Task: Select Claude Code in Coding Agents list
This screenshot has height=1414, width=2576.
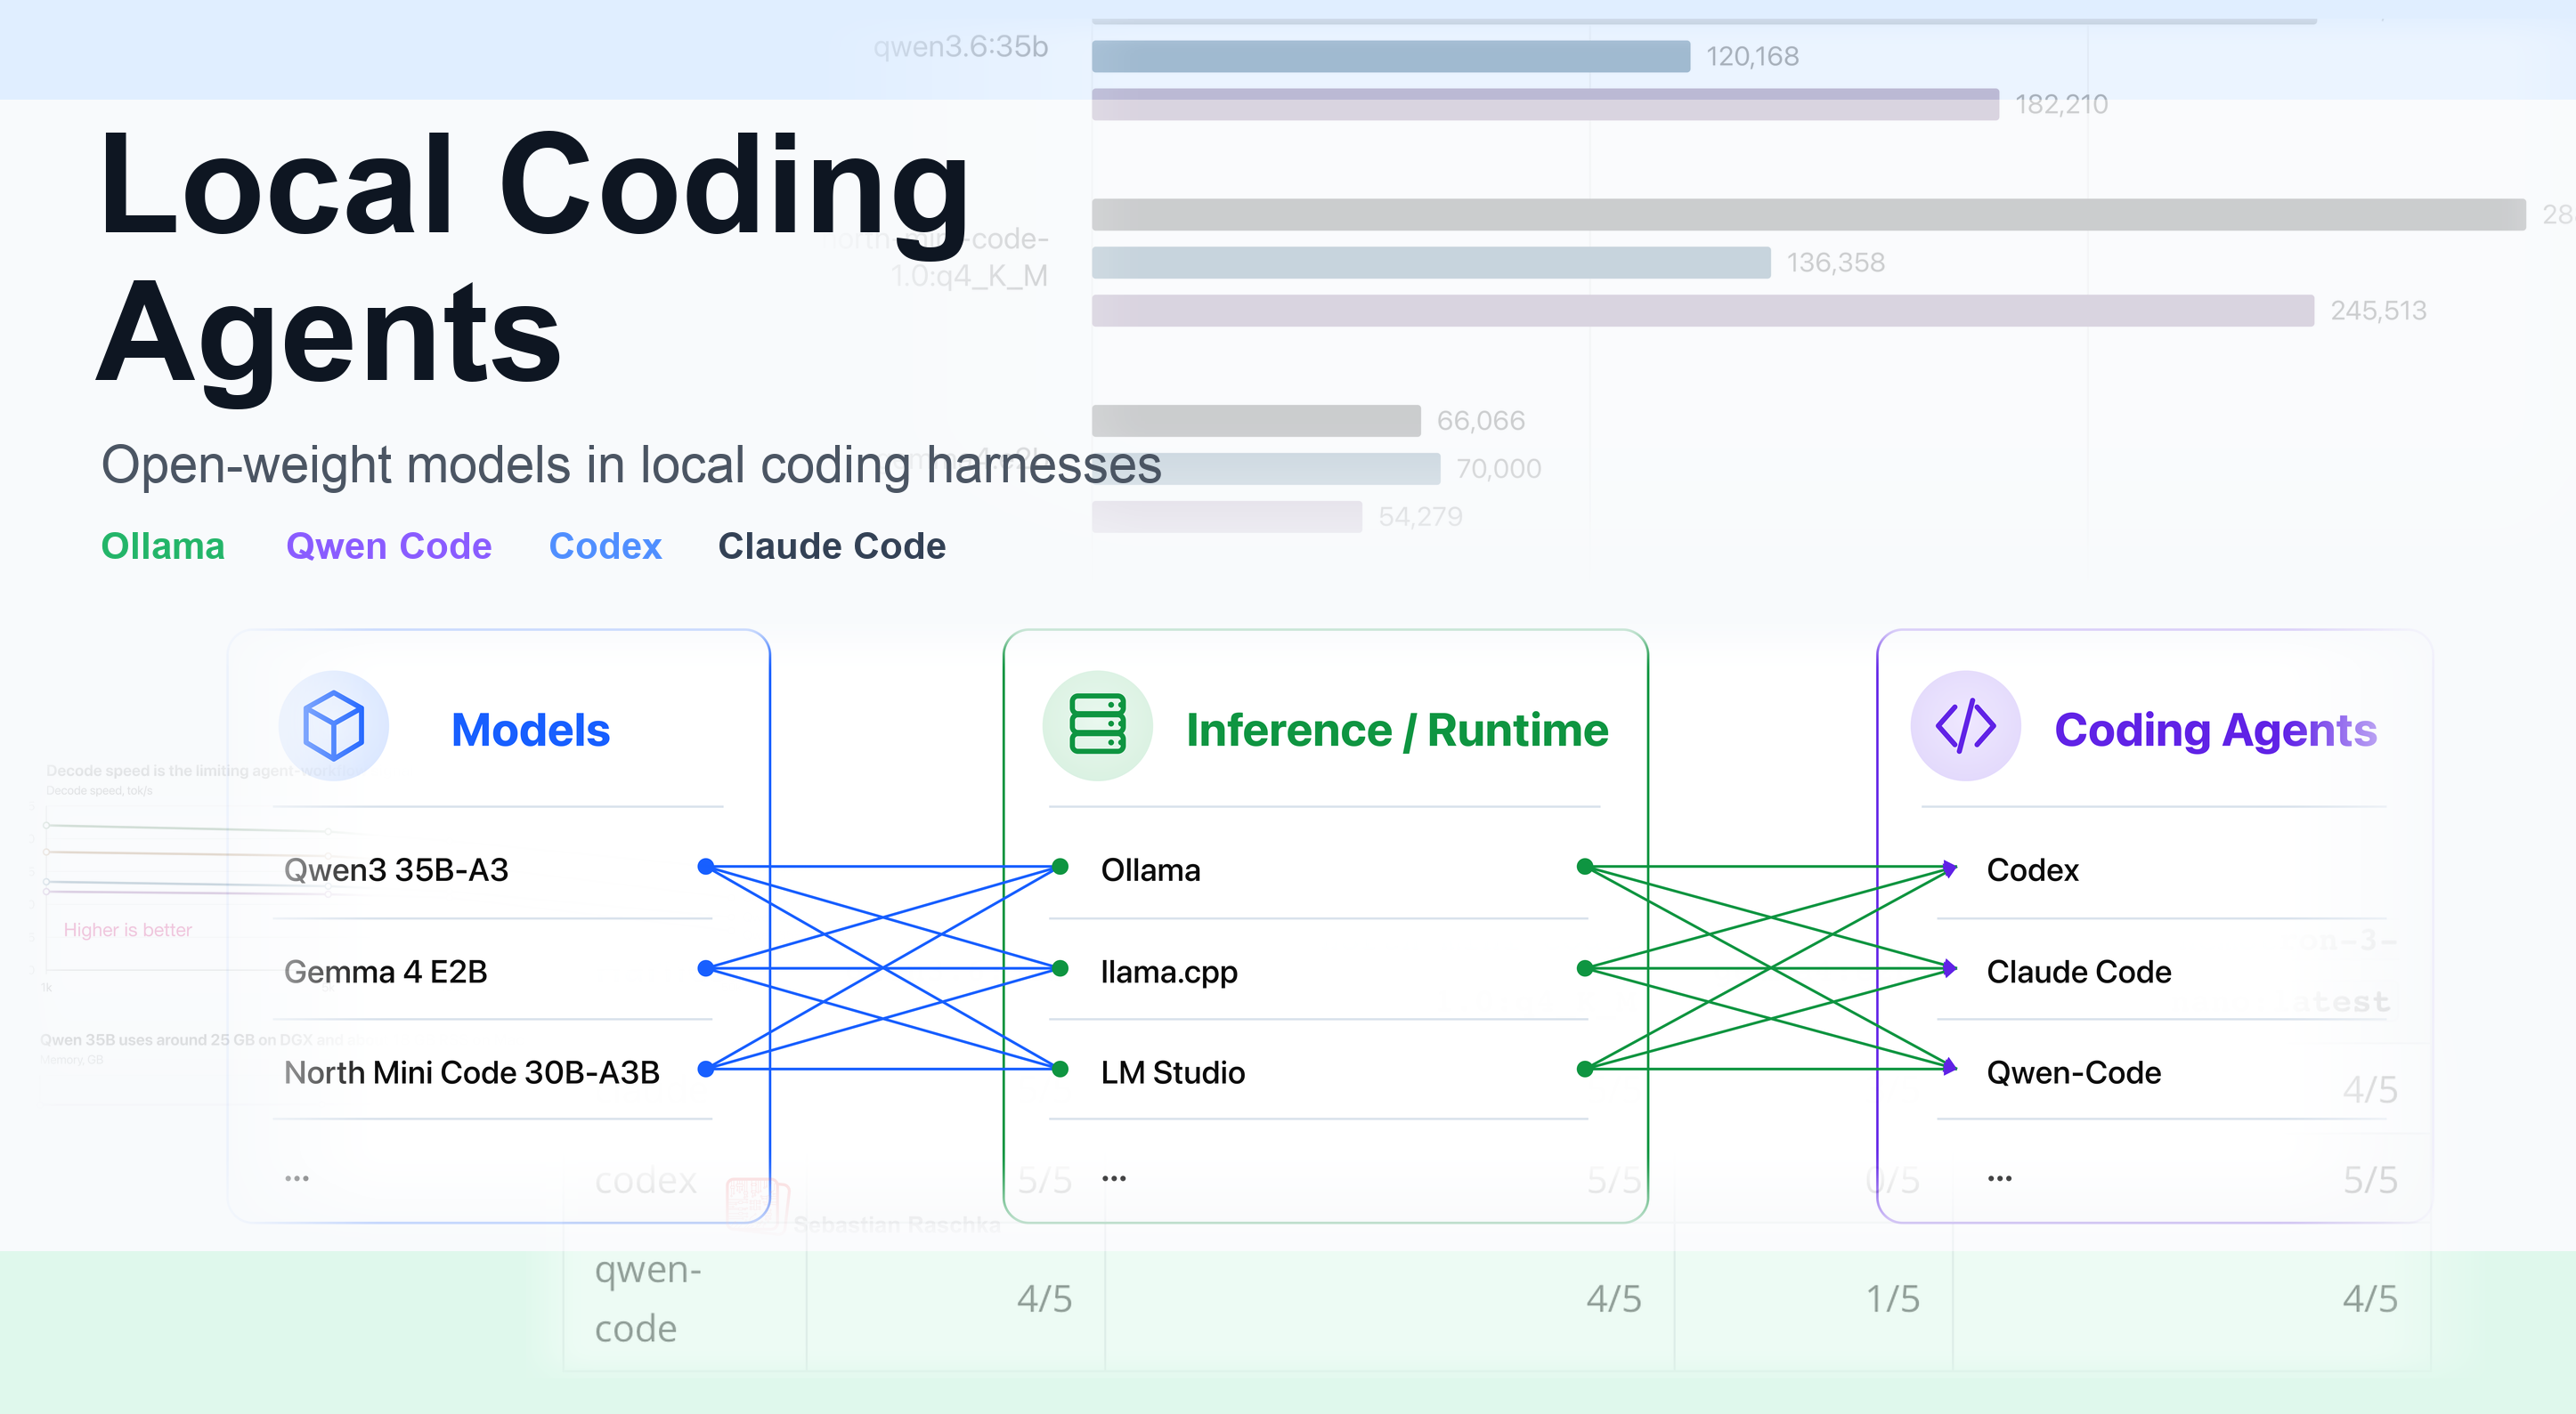Action: point(2078,972)
